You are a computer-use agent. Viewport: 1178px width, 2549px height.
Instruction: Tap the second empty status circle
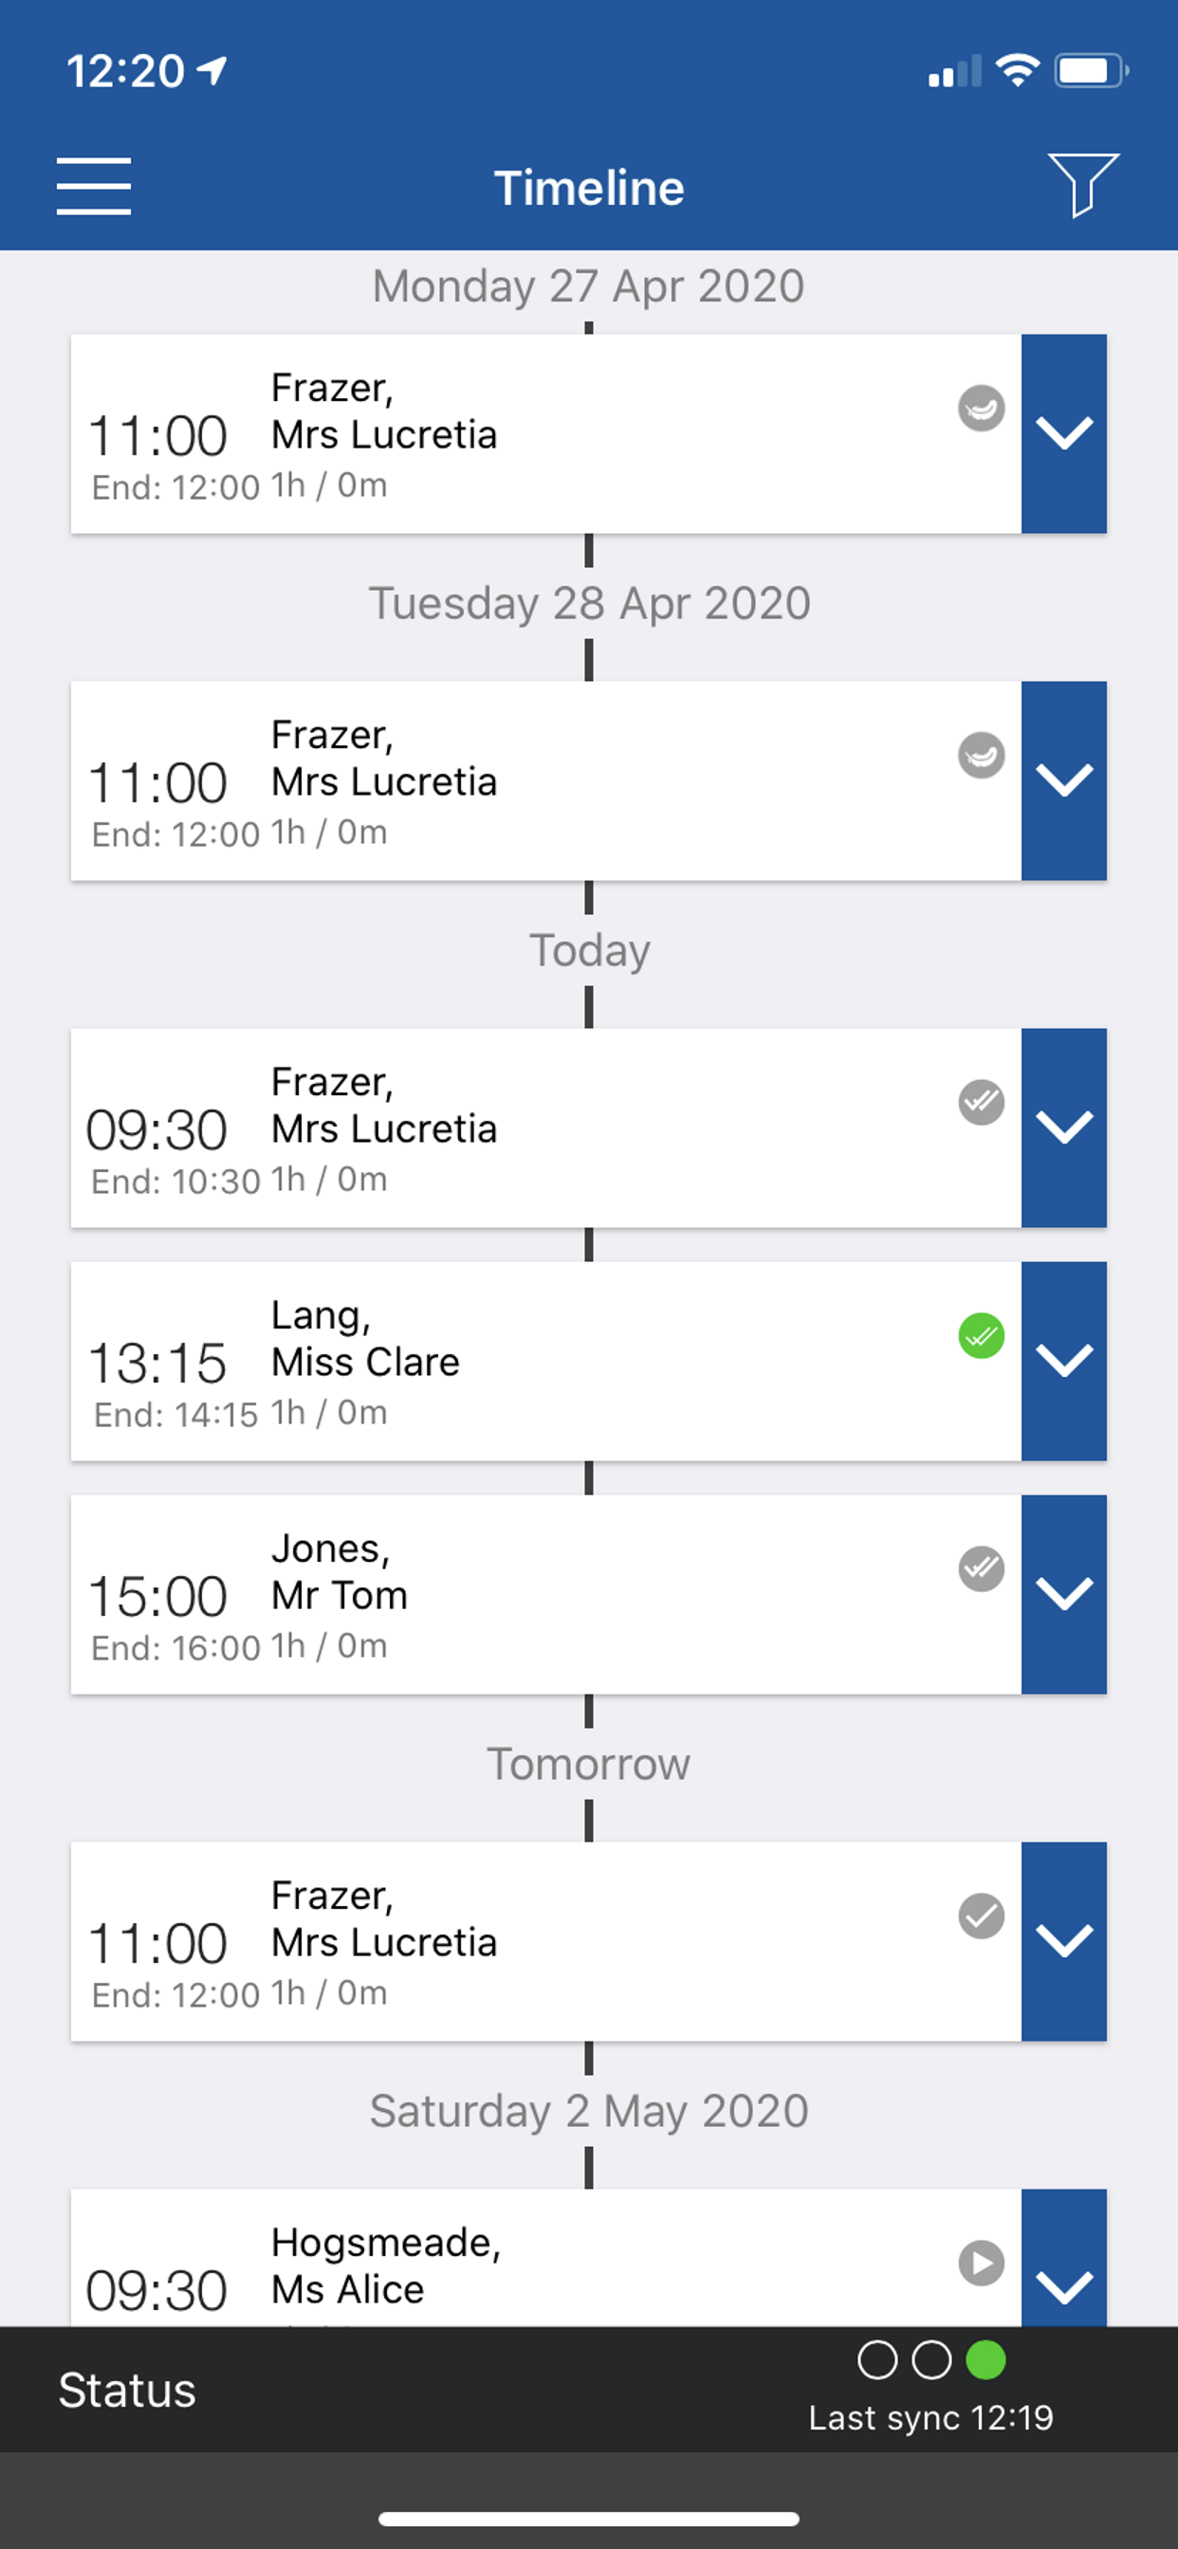(x=931, y=2360)
